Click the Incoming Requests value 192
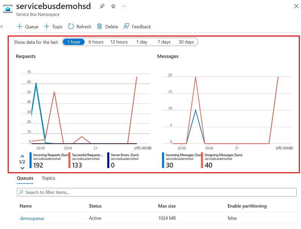Viewport: 301px width, 229px height. (38, 165)
